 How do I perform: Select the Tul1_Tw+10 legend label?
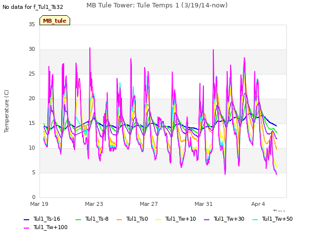(x=181, y=219)
